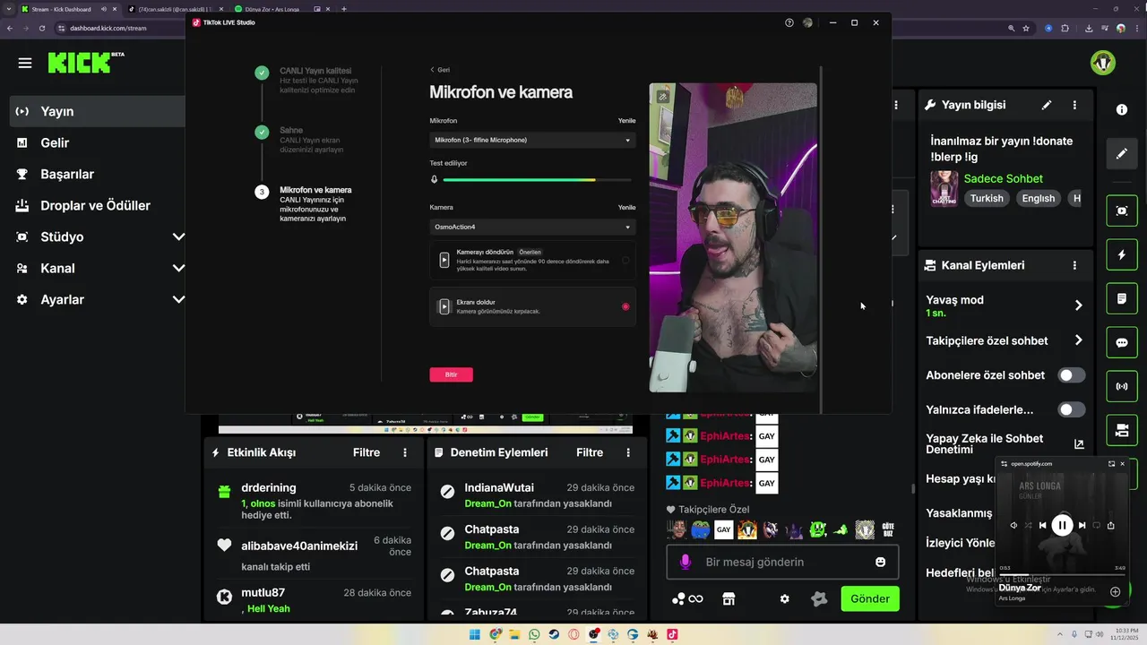Viewport: 1147px width, 645px height.
Task: Open Kamera device dropdown
Action: [x=532, y=227]
